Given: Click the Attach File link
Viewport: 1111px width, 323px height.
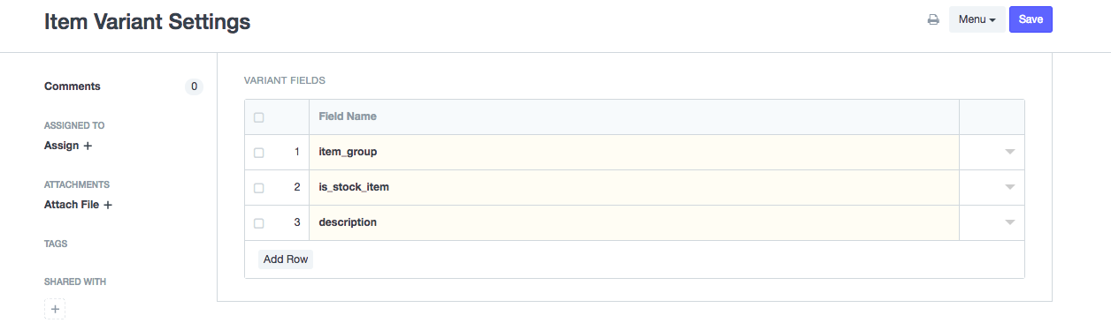Looking at the screenshot, I should click(x=72, y=205).
